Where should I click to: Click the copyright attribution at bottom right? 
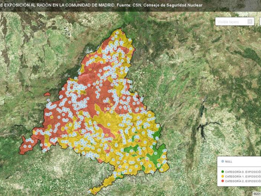pyautogui.click(x=256, y=193)
